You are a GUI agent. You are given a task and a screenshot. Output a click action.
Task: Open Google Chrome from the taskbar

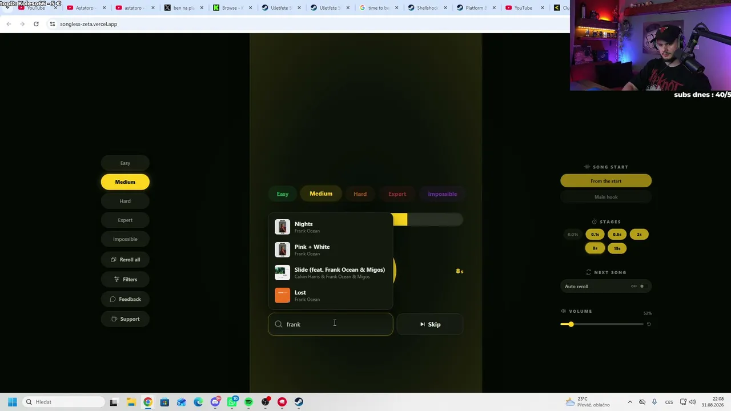click(148, 402)
